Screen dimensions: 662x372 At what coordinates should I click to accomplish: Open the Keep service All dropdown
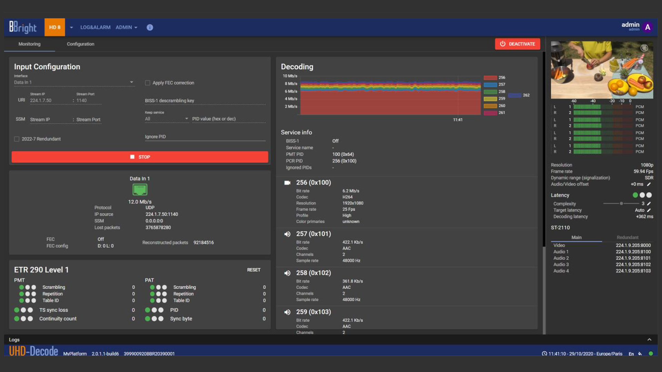(187, 118)
